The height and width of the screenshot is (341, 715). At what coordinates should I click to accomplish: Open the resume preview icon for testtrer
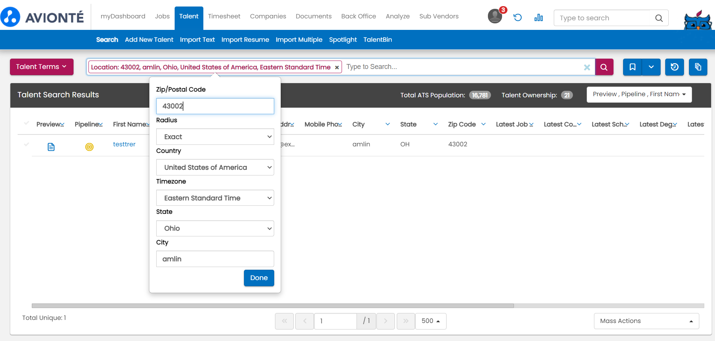[x=51, y=147]
